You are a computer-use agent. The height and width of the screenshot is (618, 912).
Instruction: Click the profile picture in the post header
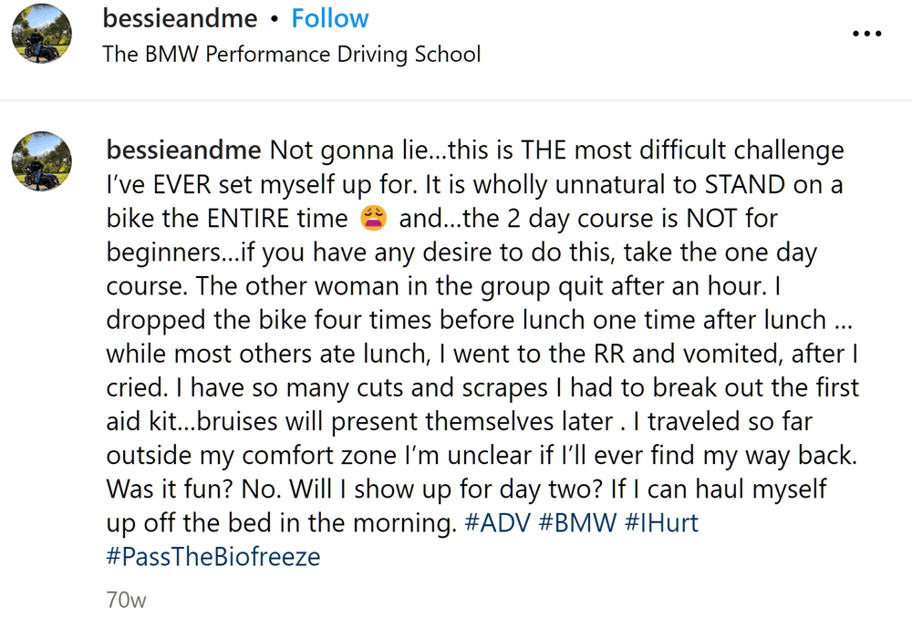(41, 34)
